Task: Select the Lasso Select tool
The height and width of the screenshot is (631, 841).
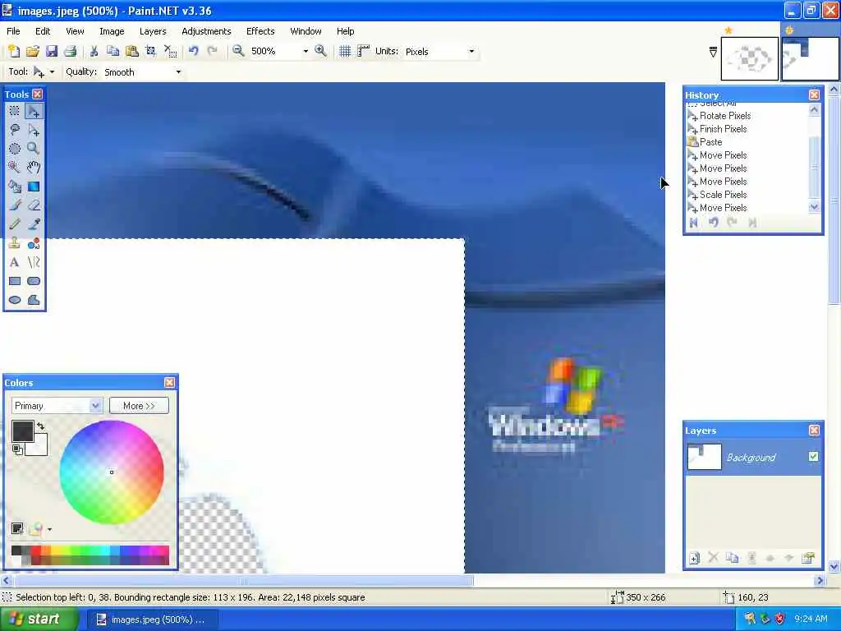Action: click(15, 130)
